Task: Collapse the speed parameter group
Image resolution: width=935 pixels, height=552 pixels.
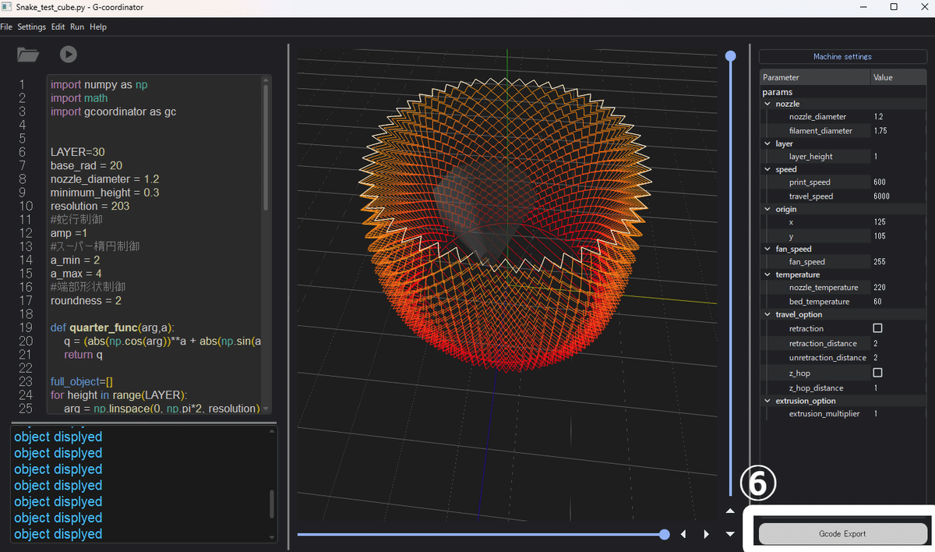Action: [x=767, y=169]
